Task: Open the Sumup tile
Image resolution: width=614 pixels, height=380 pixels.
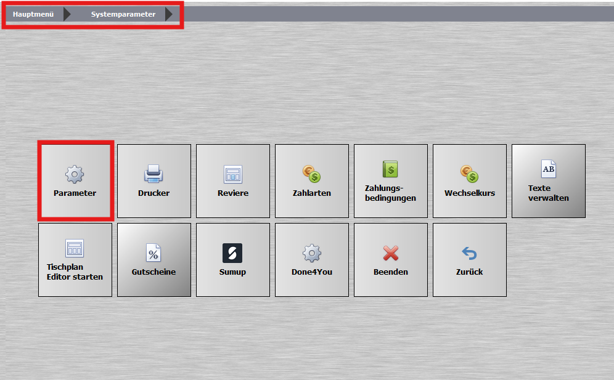Action: [233, 260]
